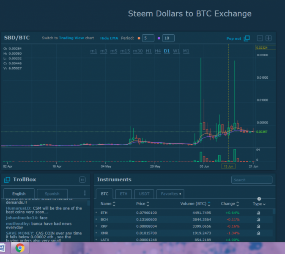This screenshot has height=254, width=285.
Task: Click username johanfouche34 in TrollBox
Action: point(22,218)
